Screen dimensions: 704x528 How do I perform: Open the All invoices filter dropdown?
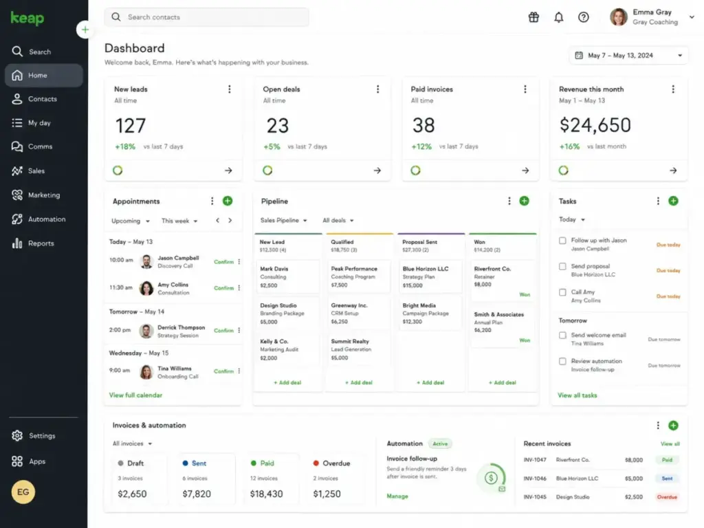(x=132, y=443)
